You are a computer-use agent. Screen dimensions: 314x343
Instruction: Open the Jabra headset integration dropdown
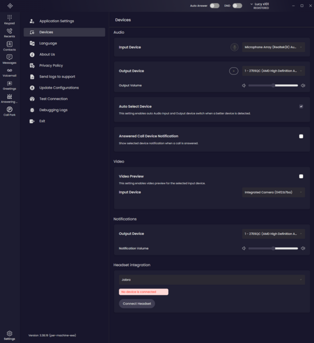point(212,279)
